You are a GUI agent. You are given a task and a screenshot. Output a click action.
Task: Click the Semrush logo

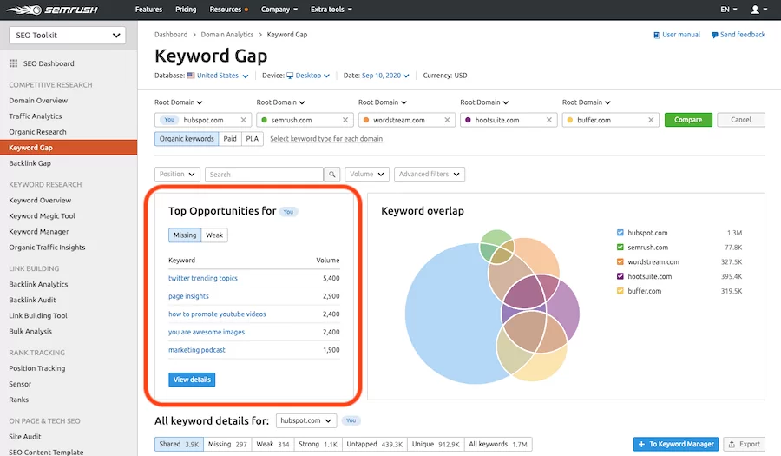coord(52,10)
